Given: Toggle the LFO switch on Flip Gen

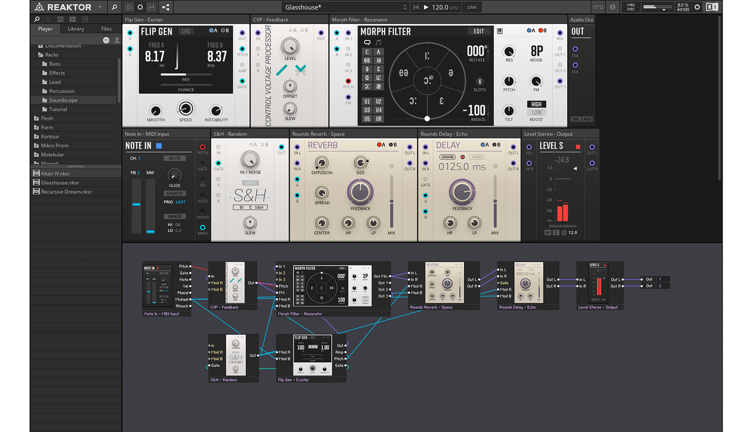Looking at the screenshot, I should [186, 31].
